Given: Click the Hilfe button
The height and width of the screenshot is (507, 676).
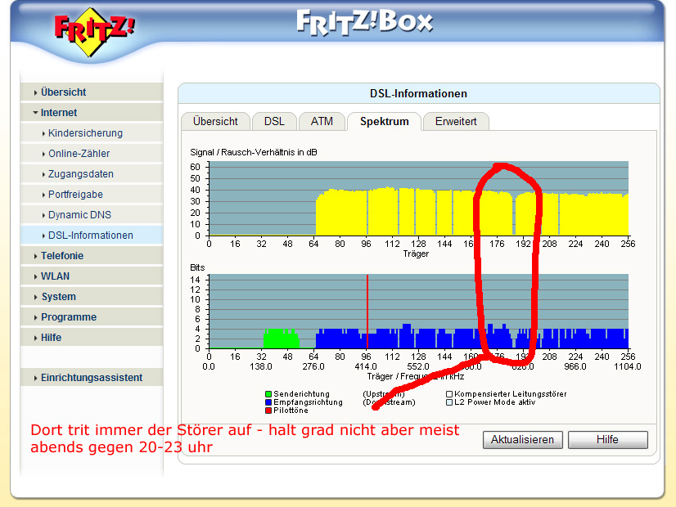Looking at the screenshot, I should pyautogui.click(x=607, y=440).
